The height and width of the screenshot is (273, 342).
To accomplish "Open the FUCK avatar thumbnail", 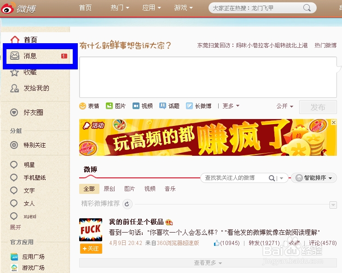I will [x=91, y=230].
